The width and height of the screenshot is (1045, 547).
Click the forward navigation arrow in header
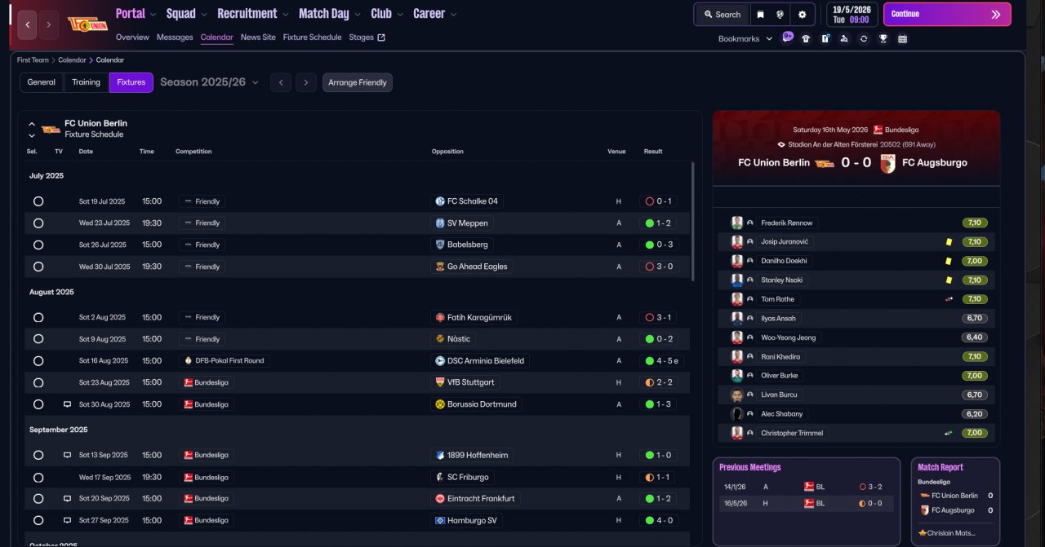[49, 24]
